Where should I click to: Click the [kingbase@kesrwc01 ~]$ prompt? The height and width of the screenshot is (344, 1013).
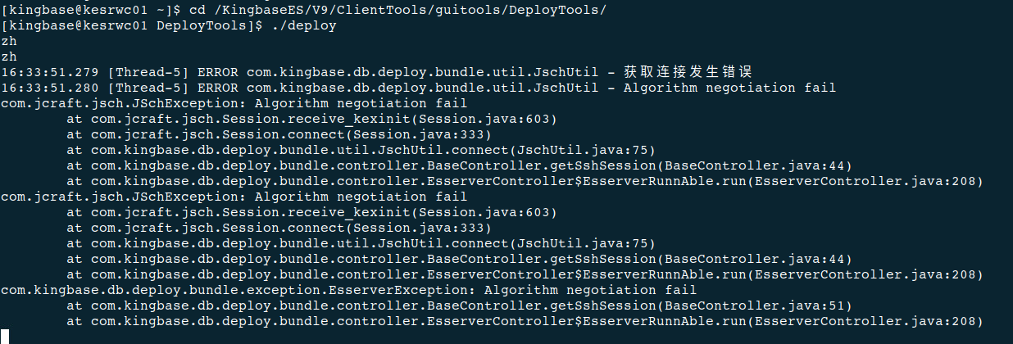click(x=70, y=9)
